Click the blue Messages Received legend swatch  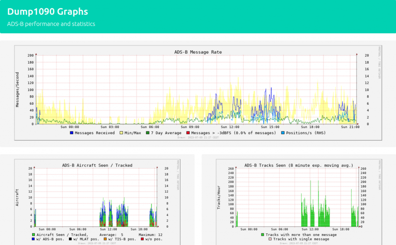point(72,133)
